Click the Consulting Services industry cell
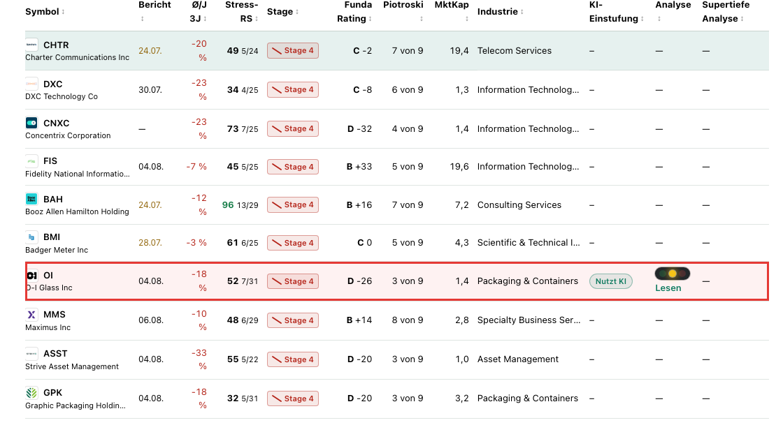Screen dimensions: 783x425 click(519, 204)
